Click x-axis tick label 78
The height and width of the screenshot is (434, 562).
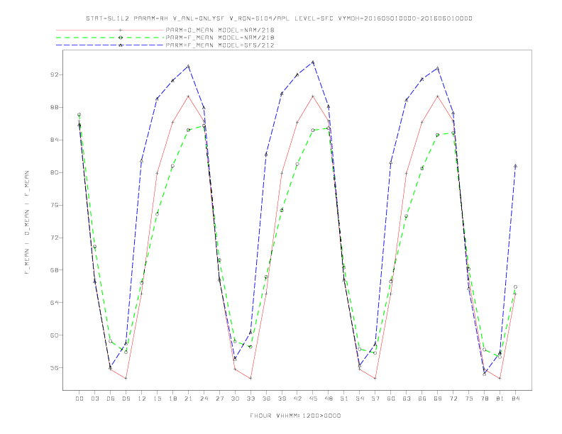click(485, 399)
